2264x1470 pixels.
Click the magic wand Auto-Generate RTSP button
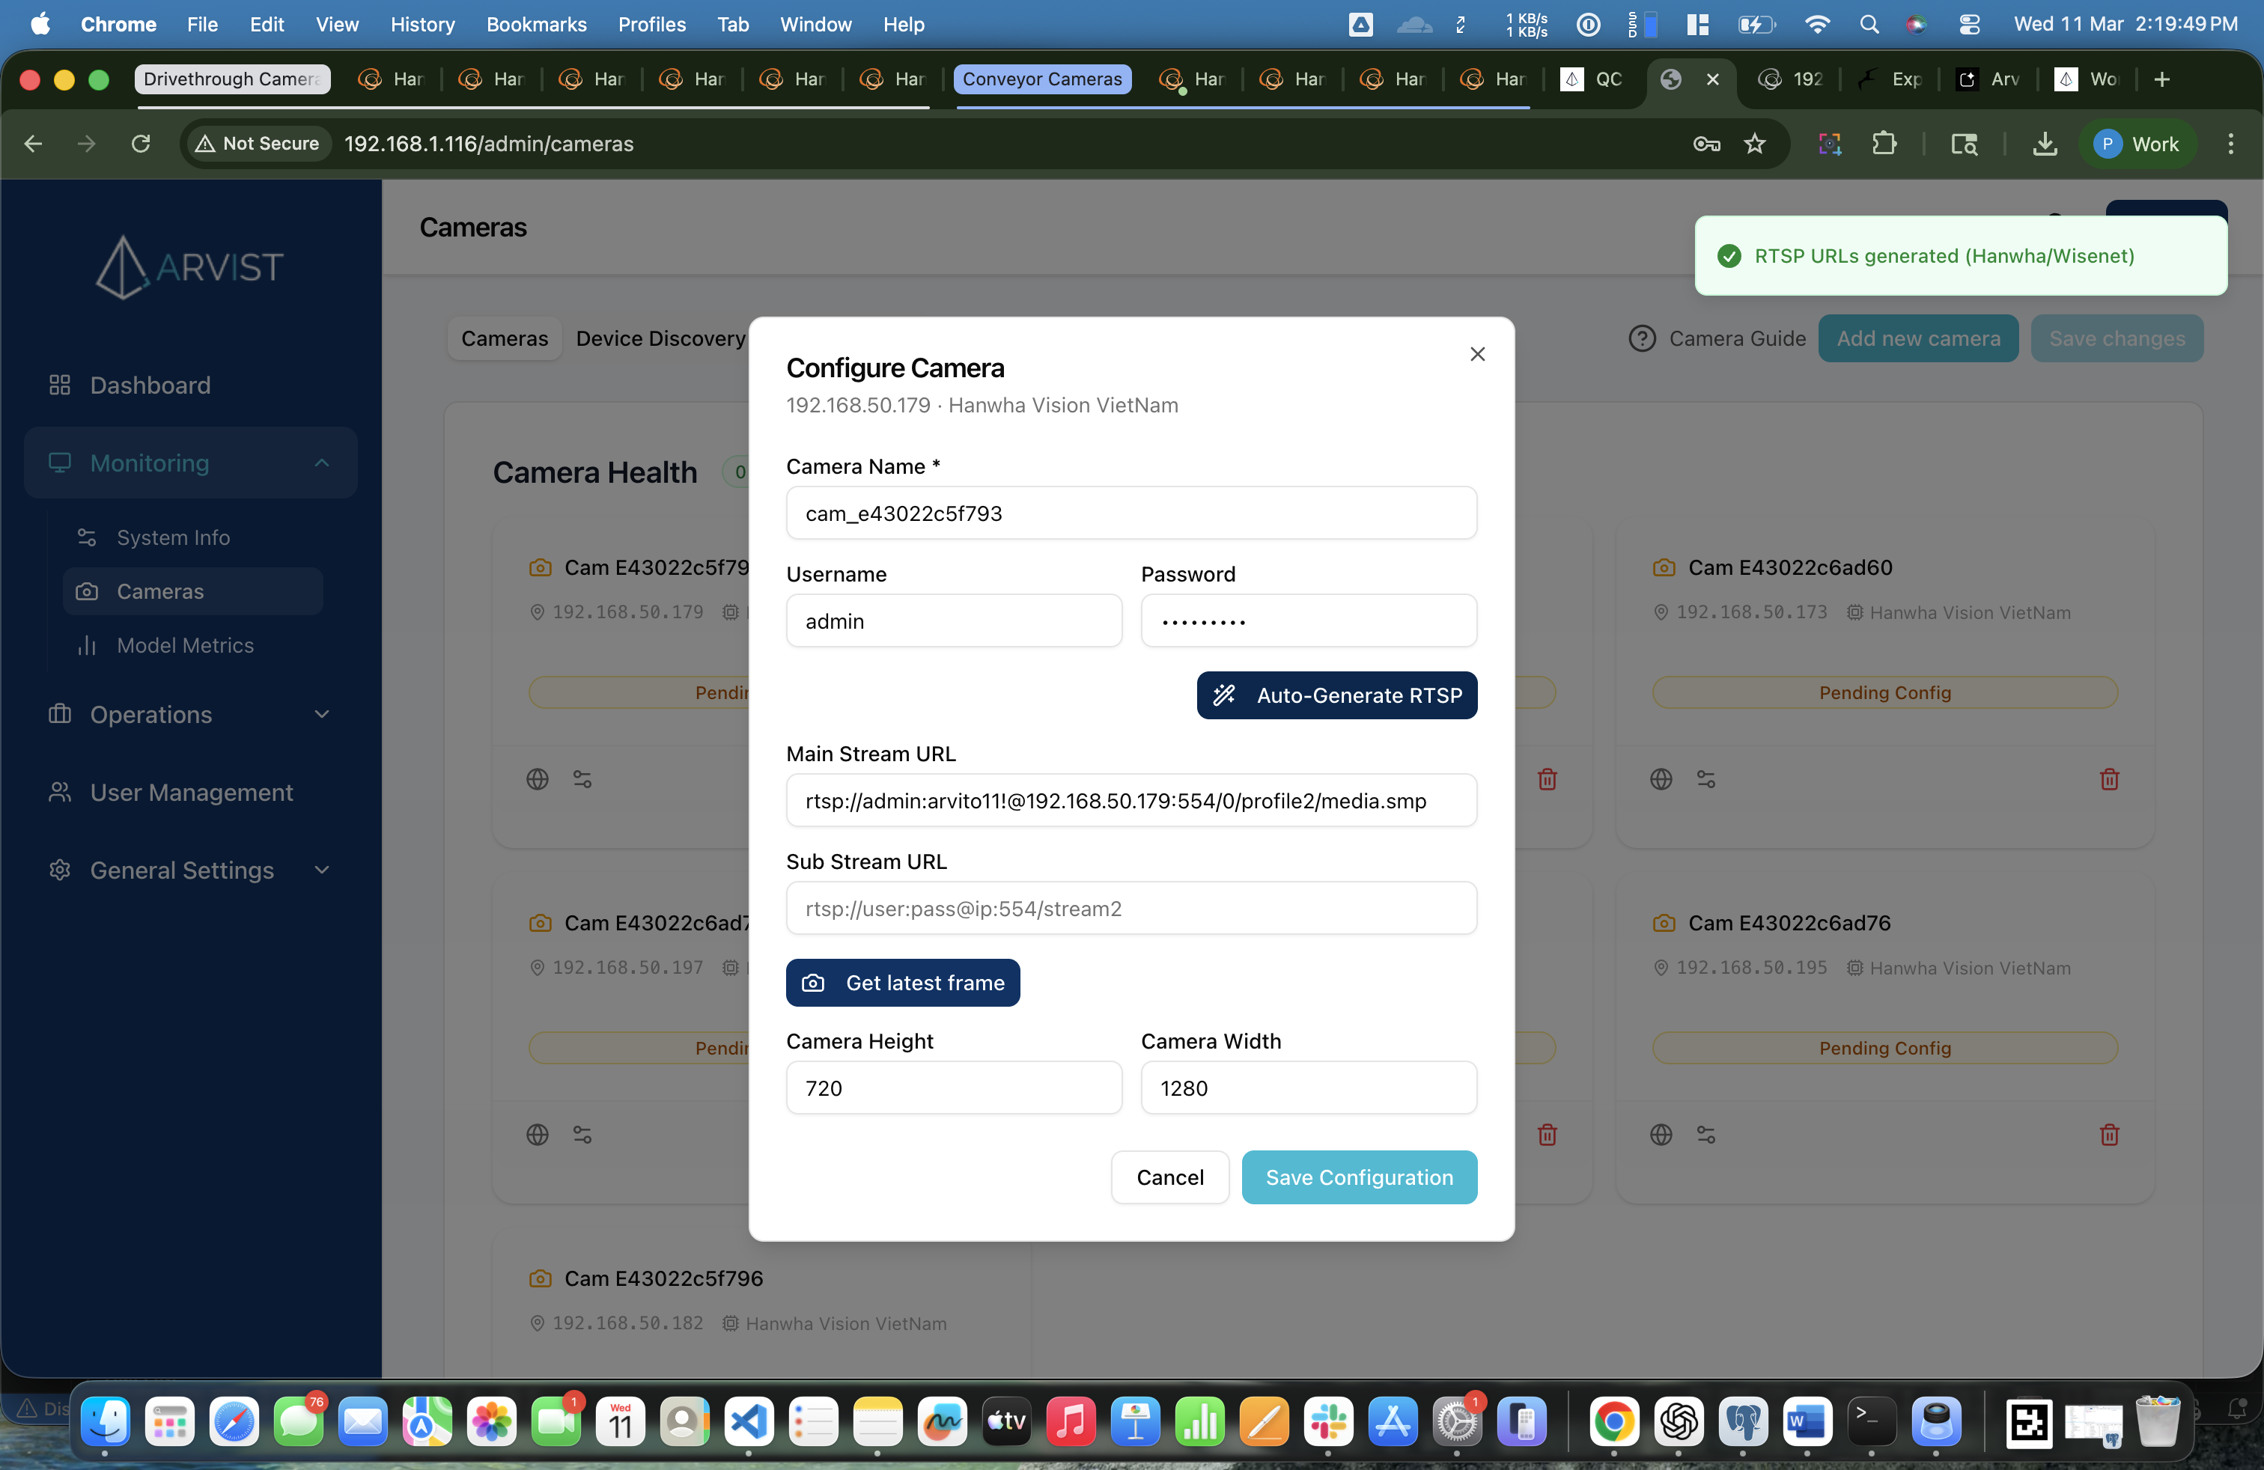[1336, 695]
